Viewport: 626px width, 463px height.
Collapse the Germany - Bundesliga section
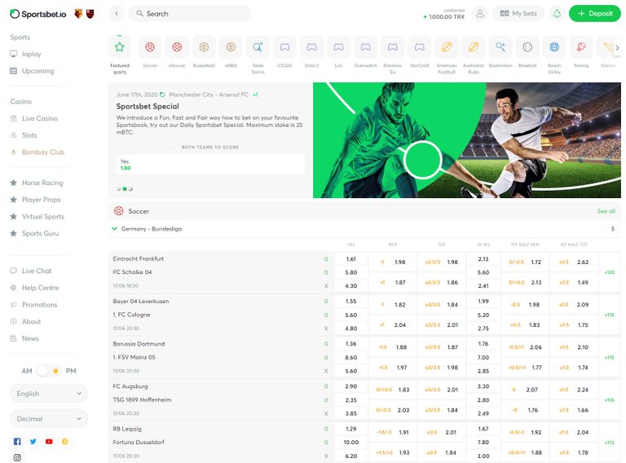115,229
